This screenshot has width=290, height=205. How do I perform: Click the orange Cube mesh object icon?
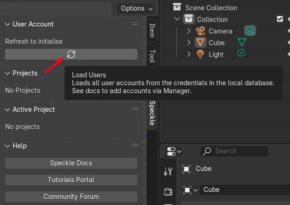pyautogui.click(x=200, y=42)
